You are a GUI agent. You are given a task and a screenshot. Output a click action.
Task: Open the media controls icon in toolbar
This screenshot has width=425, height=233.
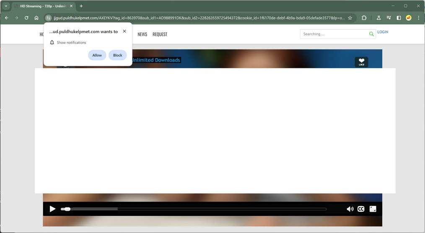[x=389, y=18]
